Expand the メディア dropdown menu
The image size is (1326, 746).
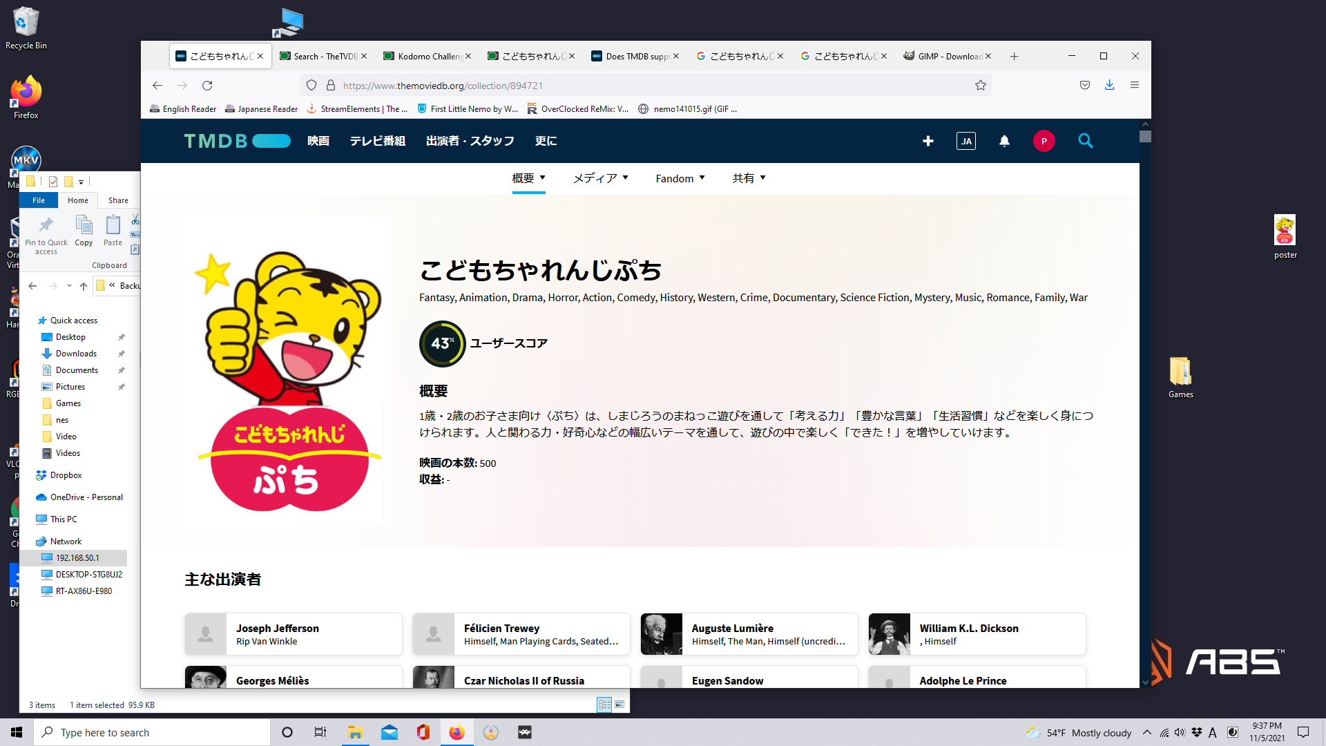pyautogui.click(x=600, y=178)
